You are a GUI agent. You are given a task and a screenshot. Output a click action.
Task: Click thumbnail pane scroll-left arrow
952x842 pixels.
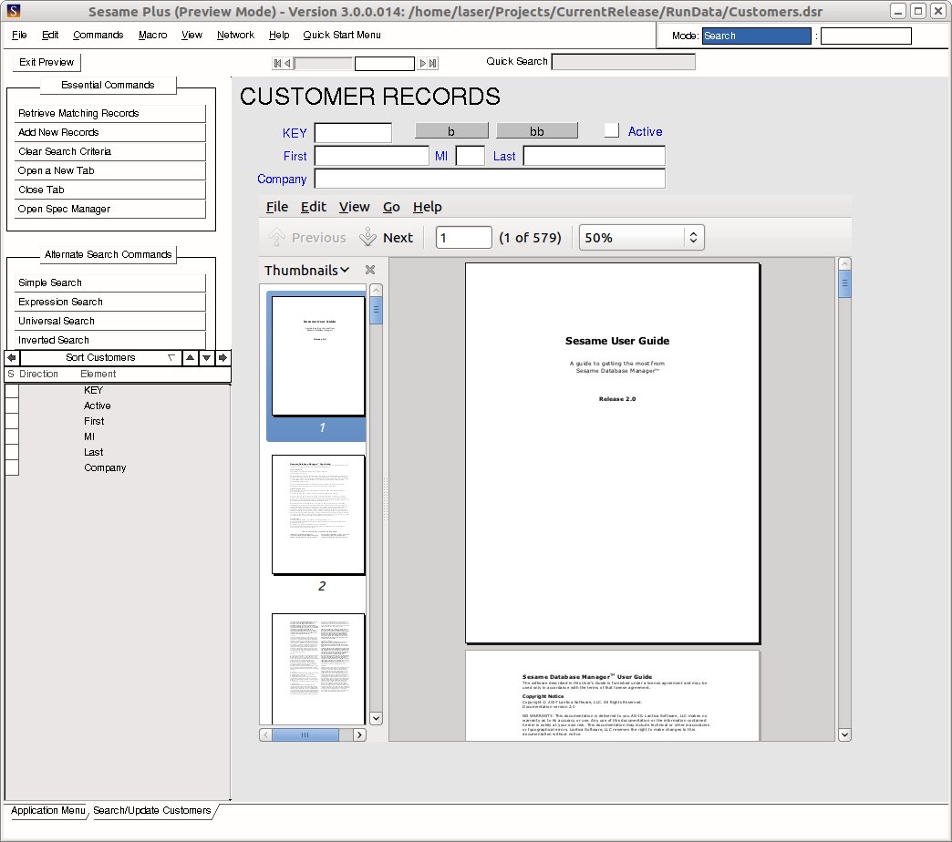pyautogui.click(x=265, y=734)
